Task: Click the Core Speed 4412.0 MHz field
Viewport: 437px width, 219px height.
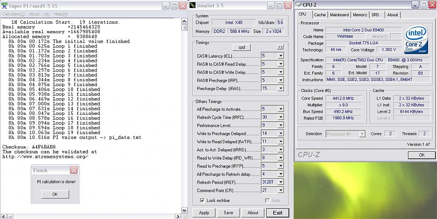Action: [x=344, y=98]
